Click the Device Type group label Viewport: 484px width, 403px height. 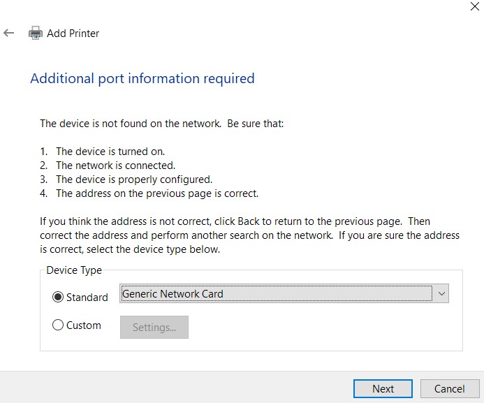(74, 270)
